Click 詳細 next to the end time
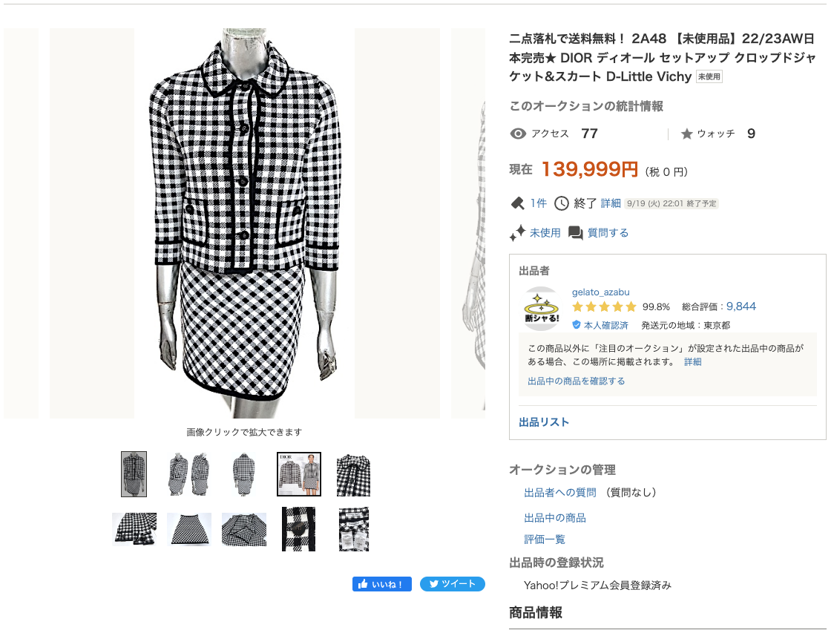The width and height of the screenshot is (834, 633). click(x=611, y=203)
